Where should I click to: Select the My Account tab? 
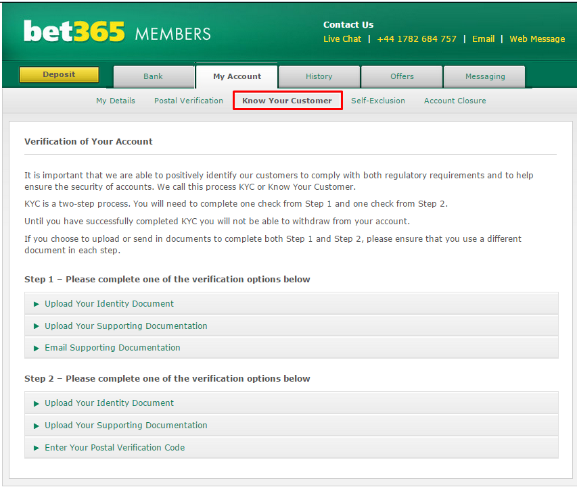tap(237, 76)
